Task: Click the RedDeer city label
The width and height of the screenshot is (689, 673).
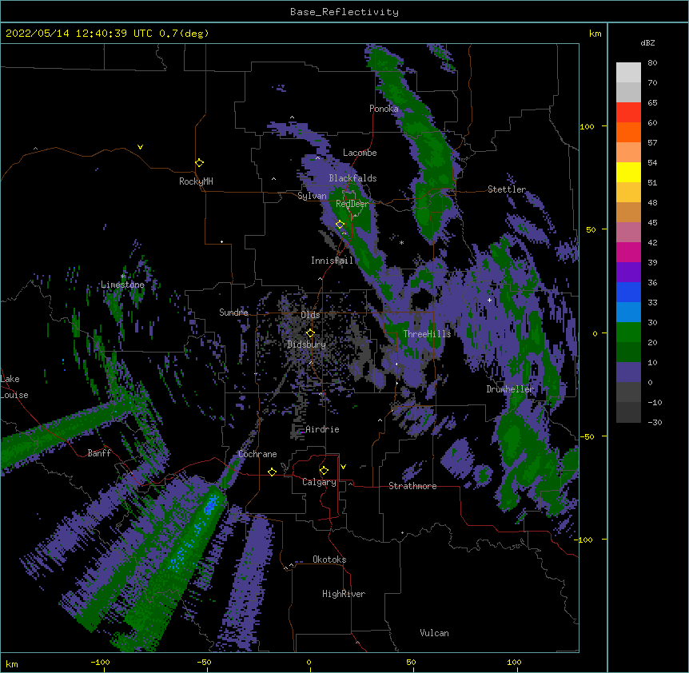Action: (352, 204)
